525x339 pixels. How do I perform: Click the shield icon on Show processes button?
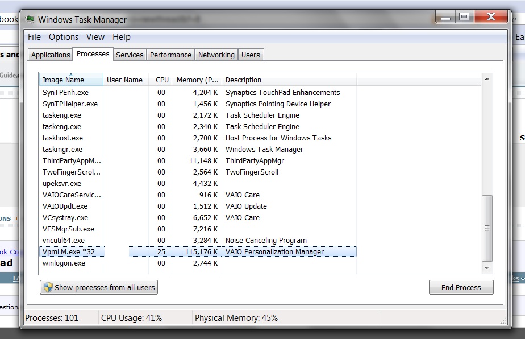tap(48, 287)
